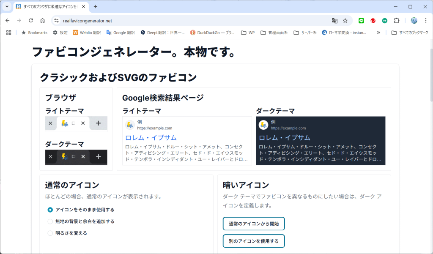Click 通常のアイコンから開始 button
The image size is (433, 254).
[x=254, y=224]
